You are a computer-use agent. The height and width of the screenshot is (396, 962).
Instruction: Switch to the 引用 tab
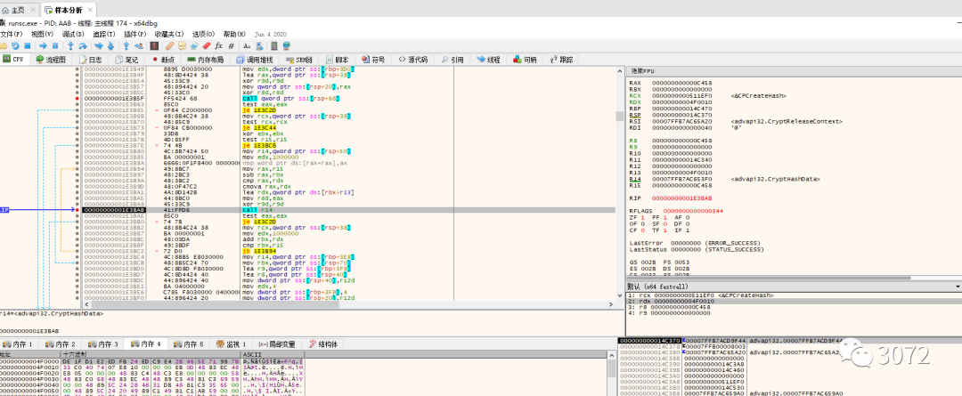click(452, 60)
